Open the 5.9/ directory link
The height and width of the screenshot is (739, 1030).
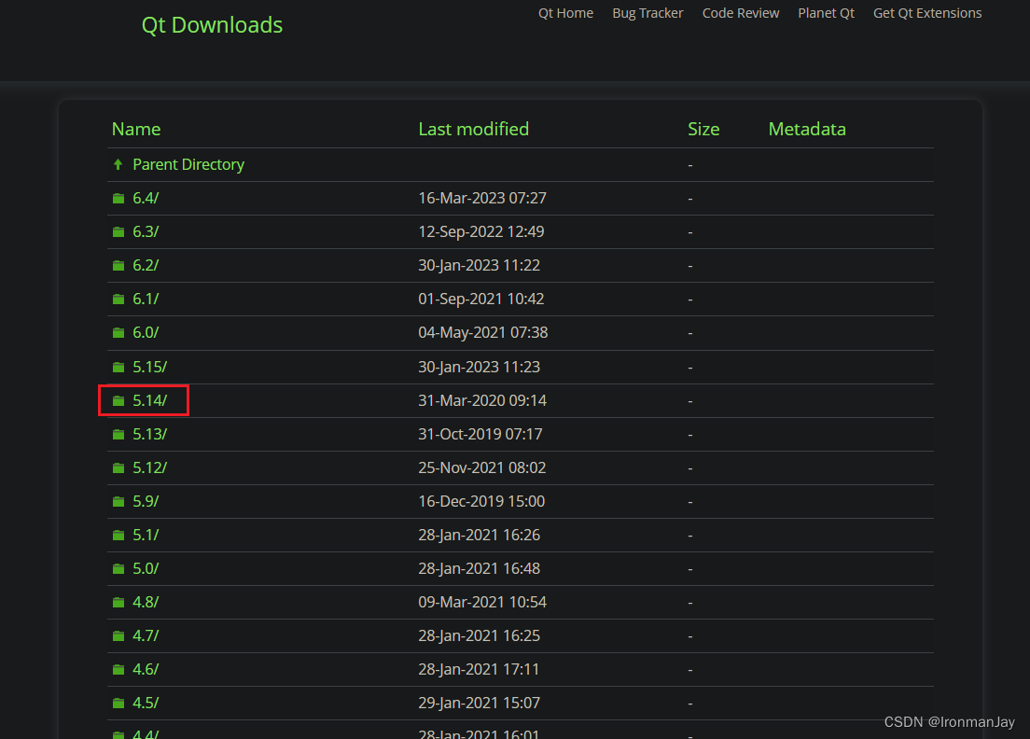tap(146, 501)
